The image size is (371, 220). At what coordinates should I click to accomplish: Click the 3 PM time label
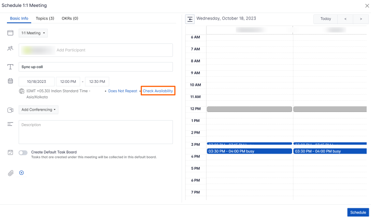(x=195, y=144)
